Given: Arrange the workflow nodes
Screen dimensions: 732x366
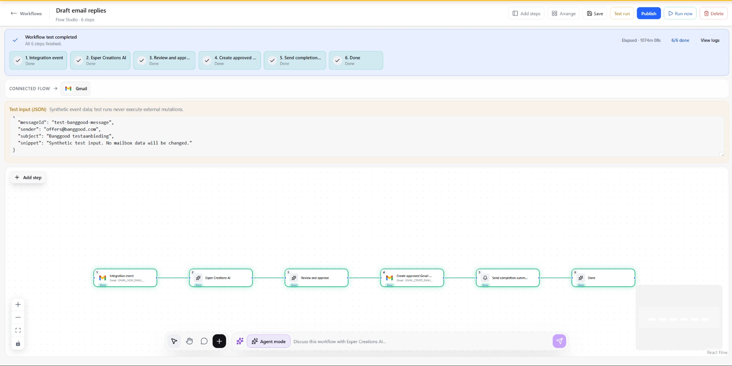Looking at the screenshot, I should tap(563, 14).
